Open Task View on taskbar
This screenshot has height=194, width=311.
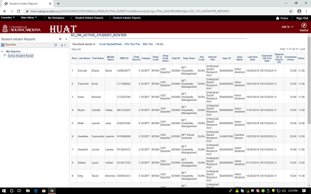point(19,191)
